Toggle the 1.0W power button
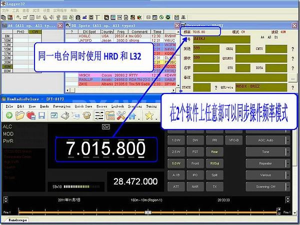Screen dimensions: 300x225 pyautogui.click(x=176, y=140)
